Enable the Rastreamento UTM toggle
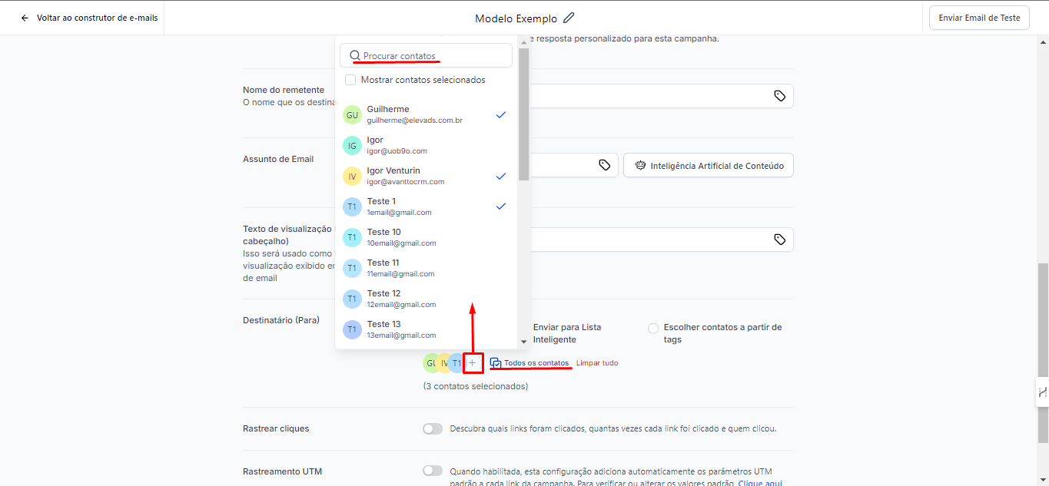 433,471
